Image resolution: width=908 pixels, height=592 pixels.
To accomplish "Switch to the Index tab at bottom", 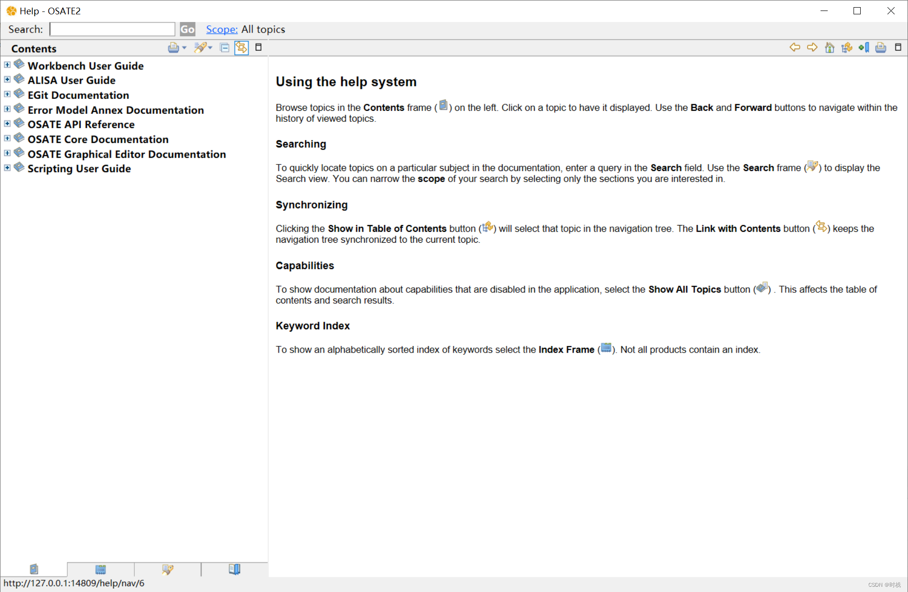I will pyautogui.click(x=100, y=569).
